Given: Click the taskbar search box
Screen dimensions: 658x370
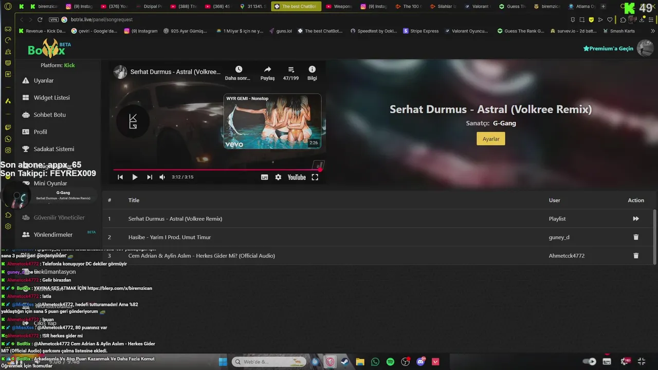Looking at the screenshot, I should [x=269, y=362].
